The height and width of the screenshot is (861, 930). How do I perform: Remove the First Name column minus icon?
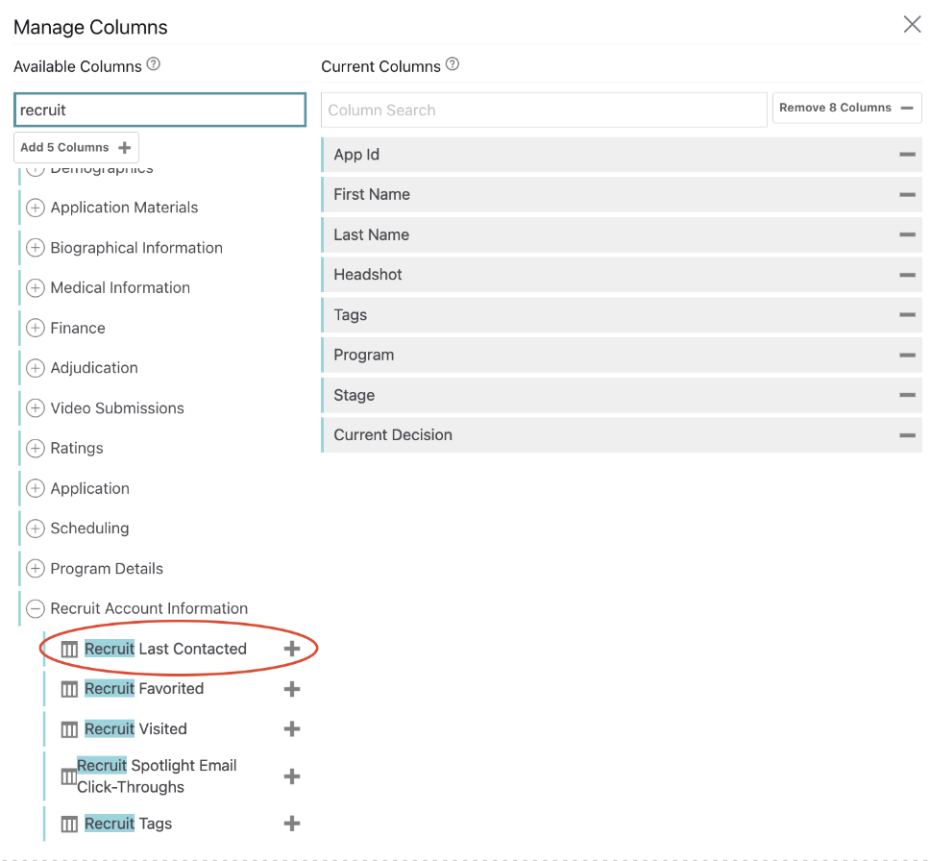point(907,195)
